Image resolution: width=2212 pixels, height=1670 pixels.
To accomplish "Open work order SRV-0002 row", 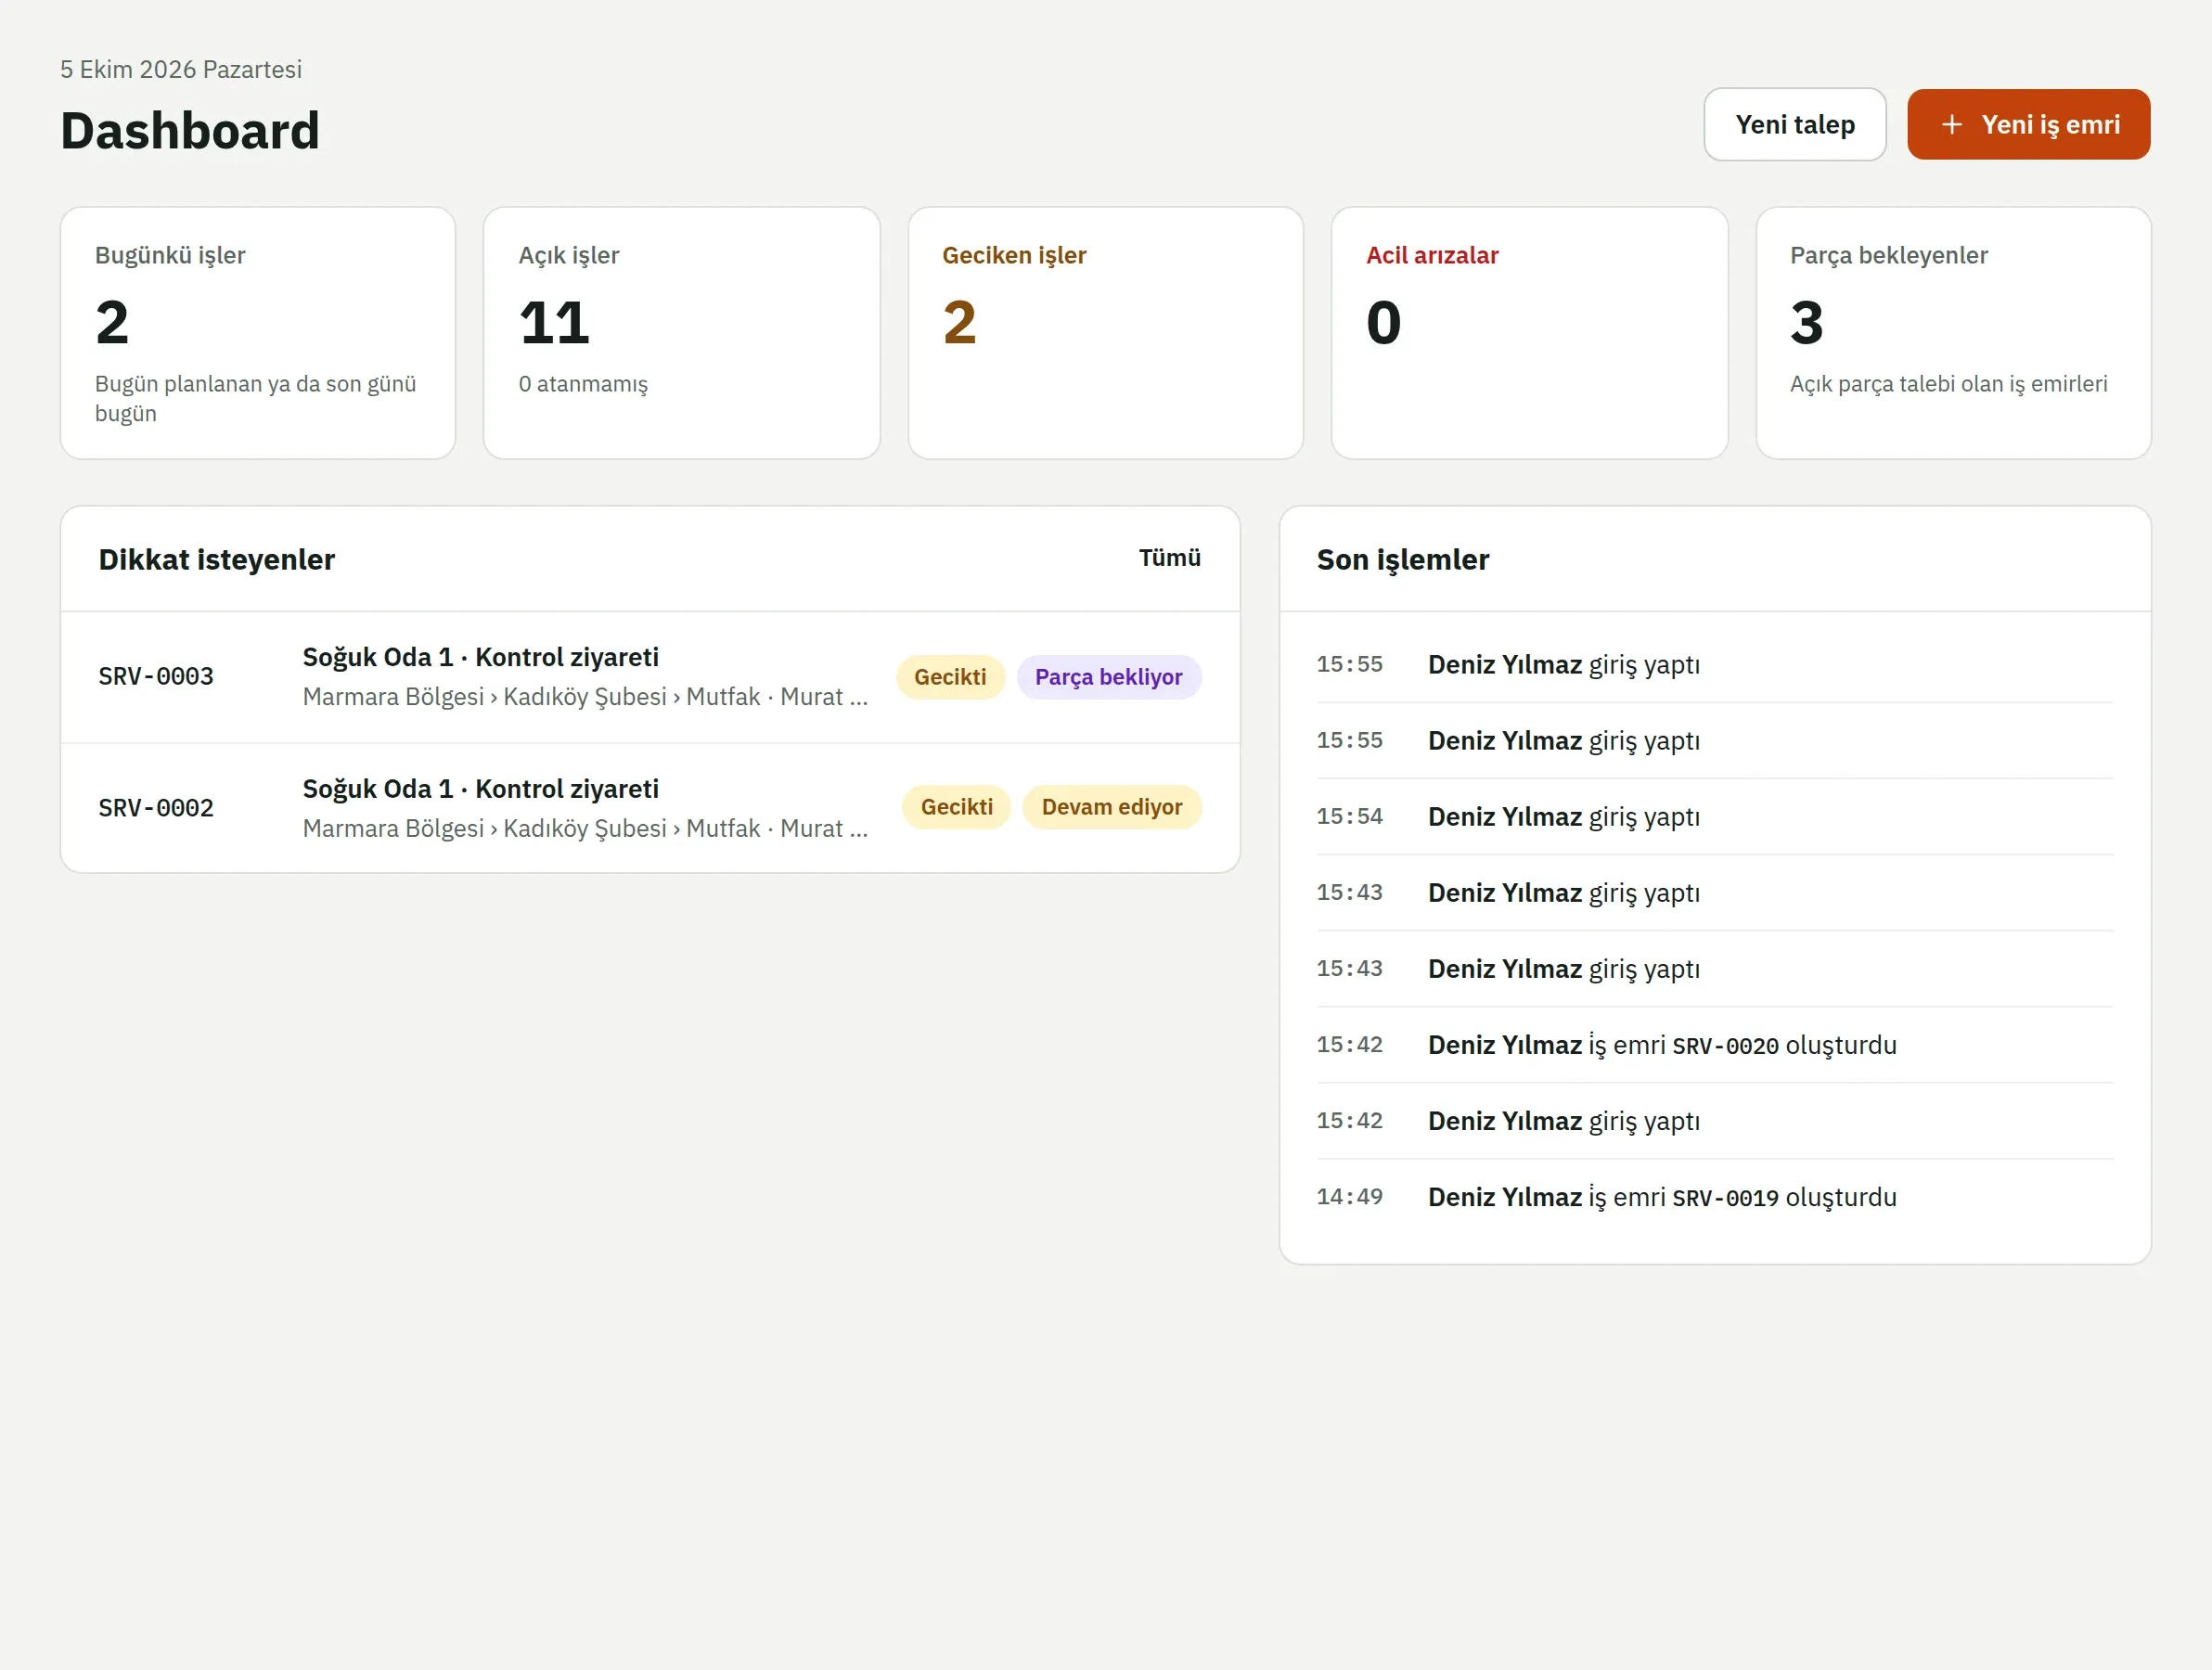I will 650,808.
